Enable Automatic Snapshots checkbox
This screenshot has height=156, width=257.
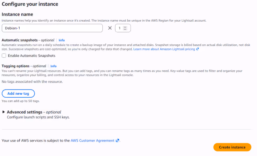point(4,56)
